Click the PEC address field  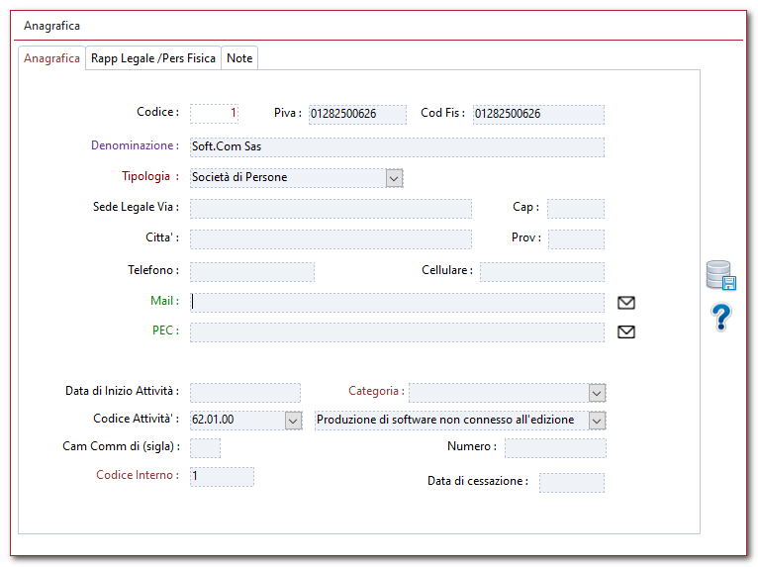coord(396,332)
